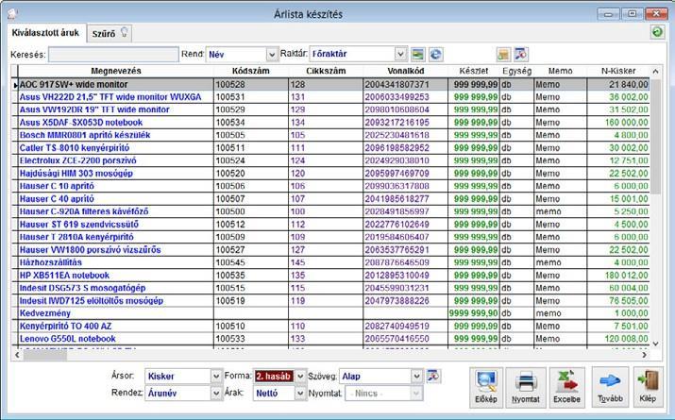Export the list with Excelbe button

(x=567, y=387)
